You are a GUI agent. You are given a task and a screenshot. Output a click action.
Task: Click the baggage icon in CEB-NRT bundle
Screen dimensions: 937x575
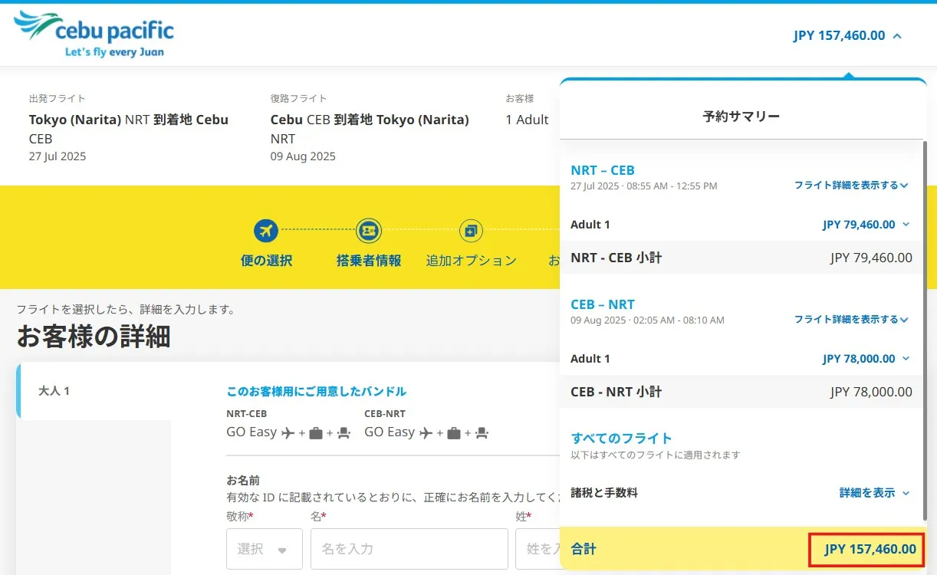coord(452,432)
